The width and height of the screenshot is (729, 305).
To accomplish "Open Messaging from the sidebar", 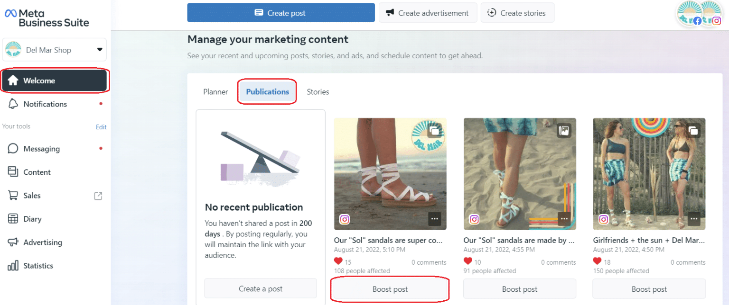I will [x=13, y=148].
